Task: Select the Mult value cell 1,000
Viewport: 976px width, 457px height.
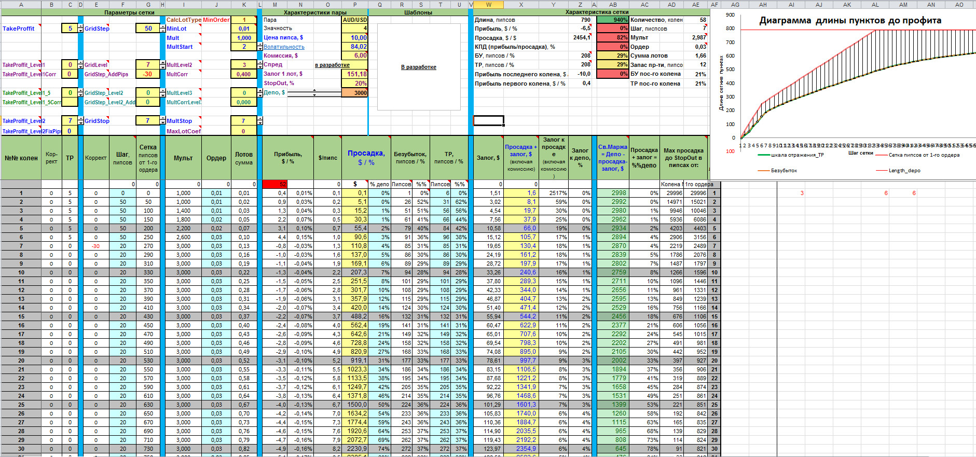Action: tap(244, 38)
